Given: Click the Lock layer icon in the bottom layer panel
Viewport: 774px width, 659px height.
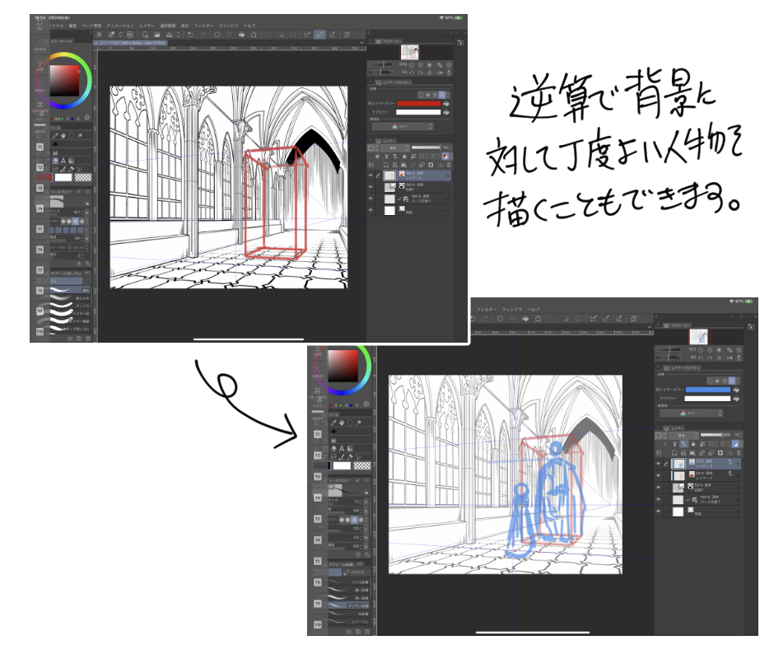Looking at the screenshot, I should (x=693, y=444).
